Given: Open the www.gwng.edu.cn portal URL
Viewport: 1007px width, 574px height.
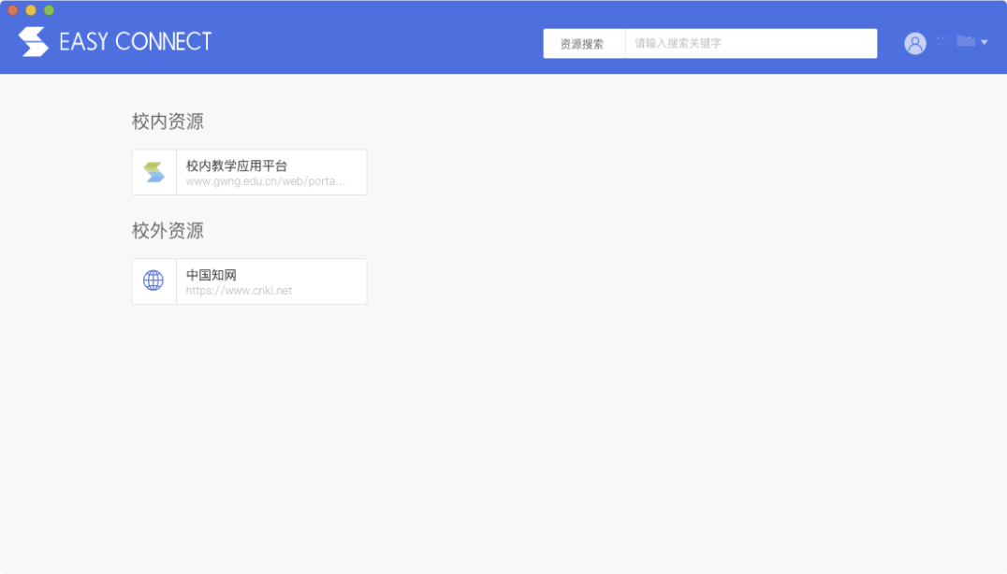Looking at the screenshot, I should [x=266, y=181].
